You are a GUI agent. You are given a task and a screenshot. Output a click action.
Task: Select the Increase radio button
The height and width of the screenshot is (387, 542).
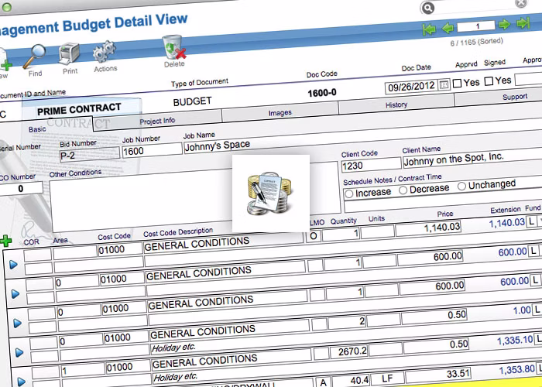(x=349, y=193)
